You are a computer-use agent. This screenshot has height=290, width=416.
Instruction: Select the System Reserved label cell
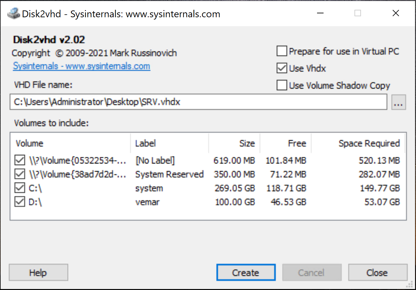click(169, 174)
